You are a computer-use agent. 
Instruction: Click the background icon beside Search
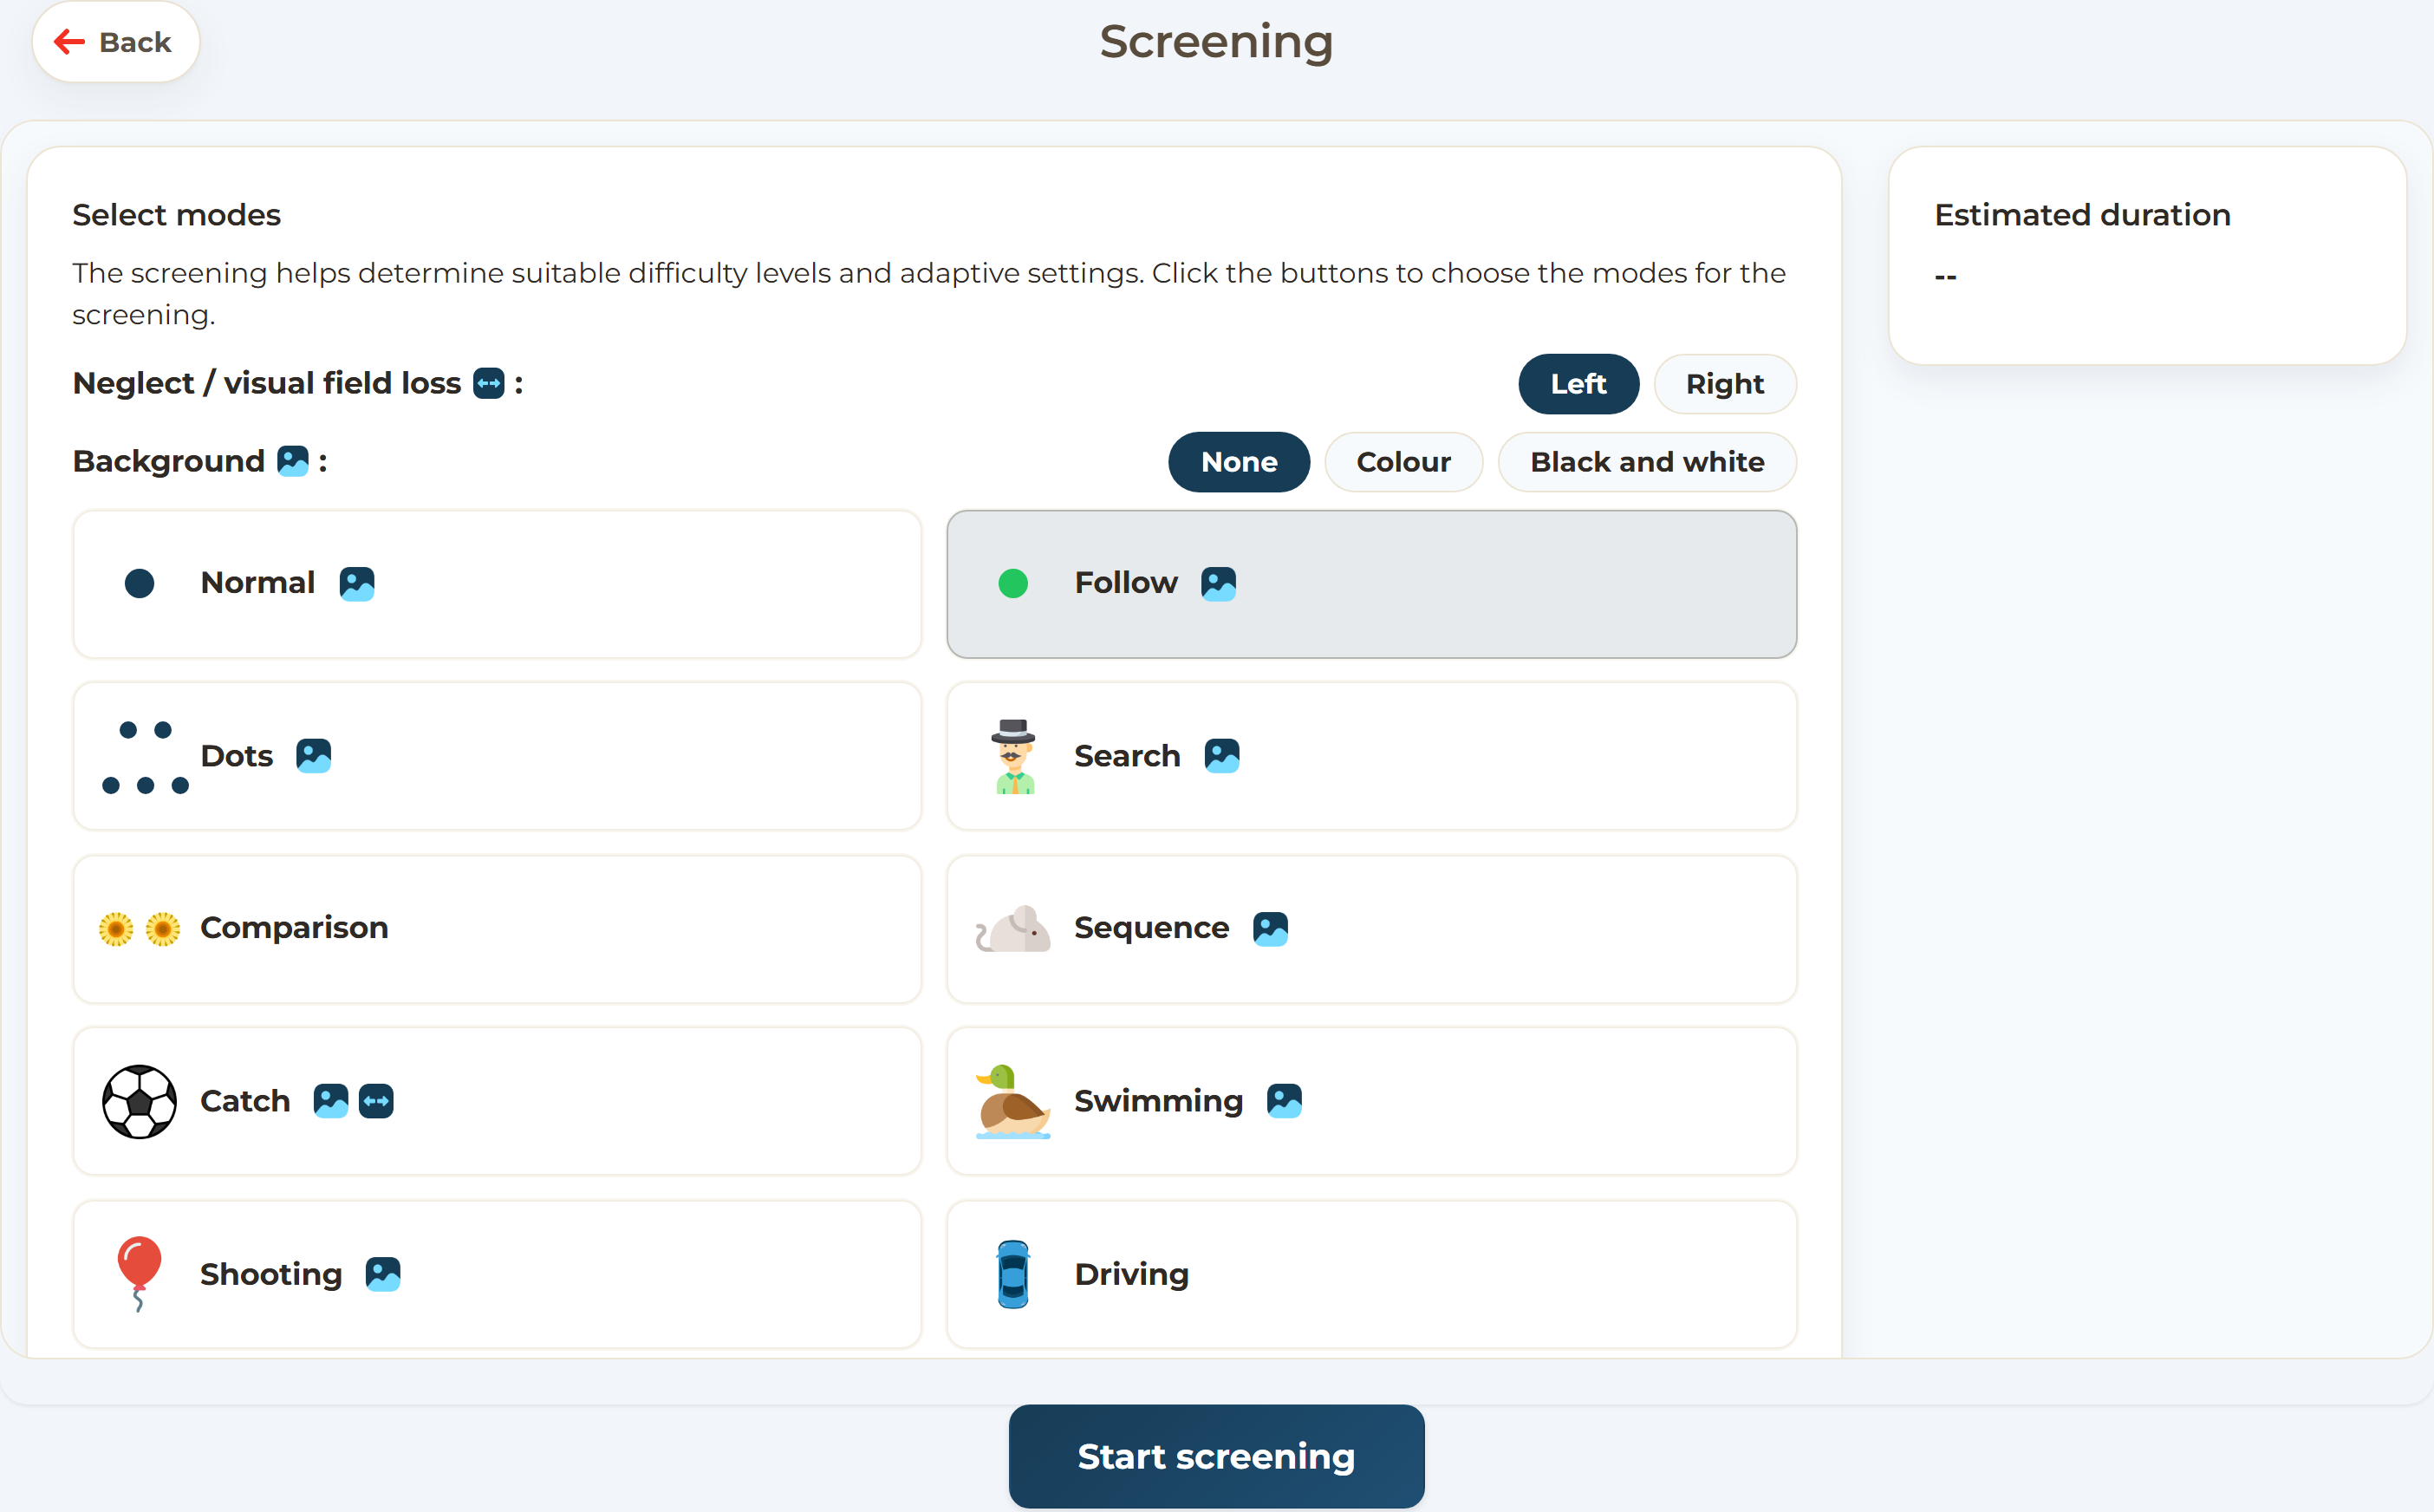(1221, 756)
